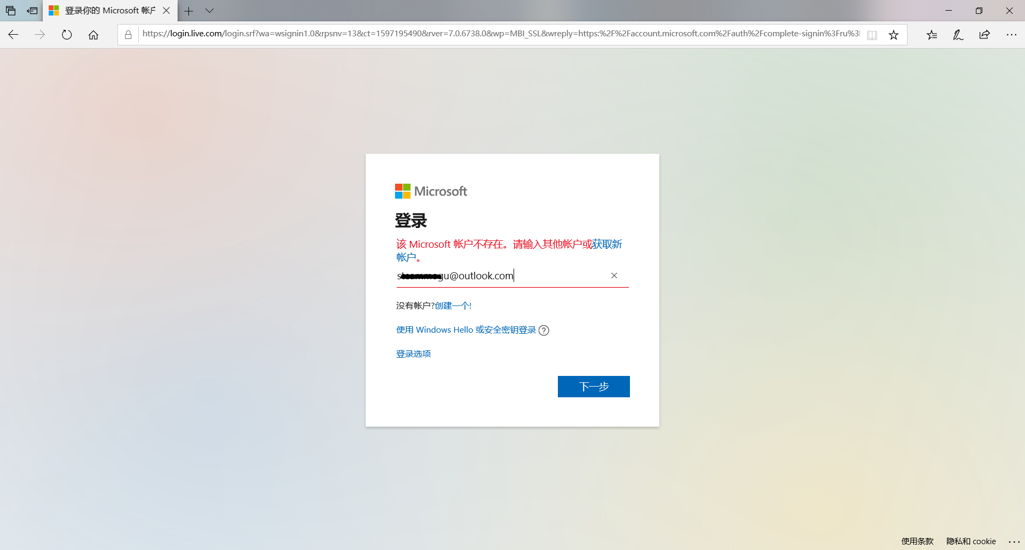This screenshot has width=1025, height=550.
Task: Clear the email field with X
Action: point(614,276)
